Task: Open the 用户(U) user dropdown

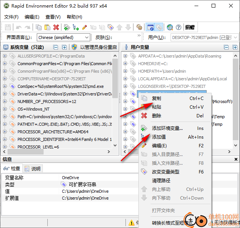Action: point(204,37)
